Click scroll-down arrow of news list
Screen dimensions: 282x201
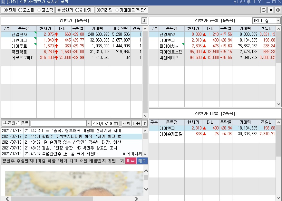(145, 154)
